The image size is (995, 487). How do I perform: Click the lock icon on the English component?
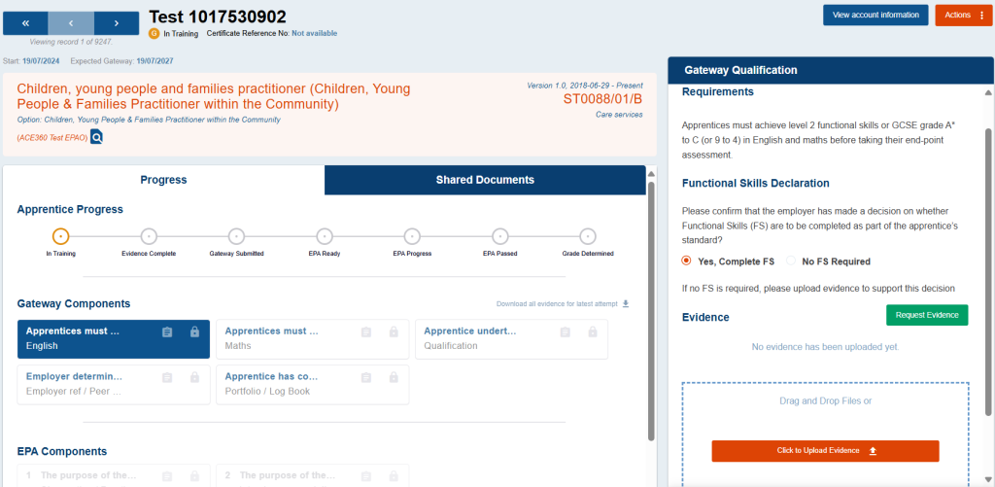[x=194, y=332]
